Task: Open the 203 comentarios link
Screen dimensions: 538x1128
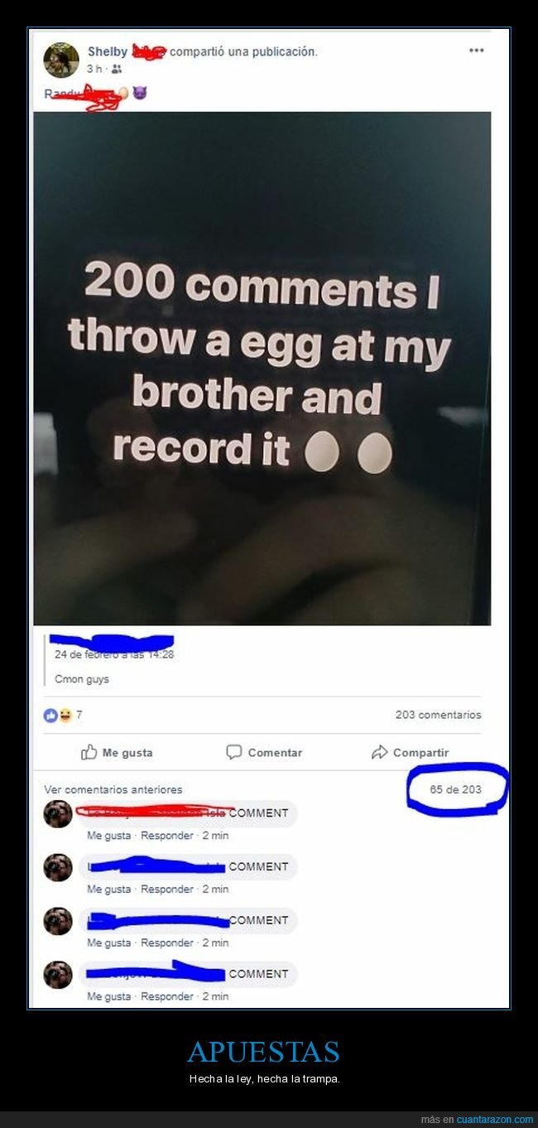Action: click(438, 715)
